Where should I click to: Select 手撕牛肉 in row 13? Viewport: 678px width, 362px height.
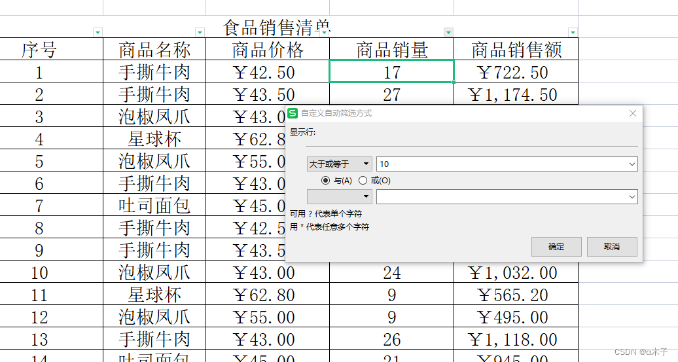[154, 338]
